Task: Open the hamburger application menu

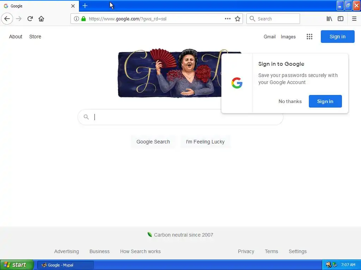Action: pos(354,19)
